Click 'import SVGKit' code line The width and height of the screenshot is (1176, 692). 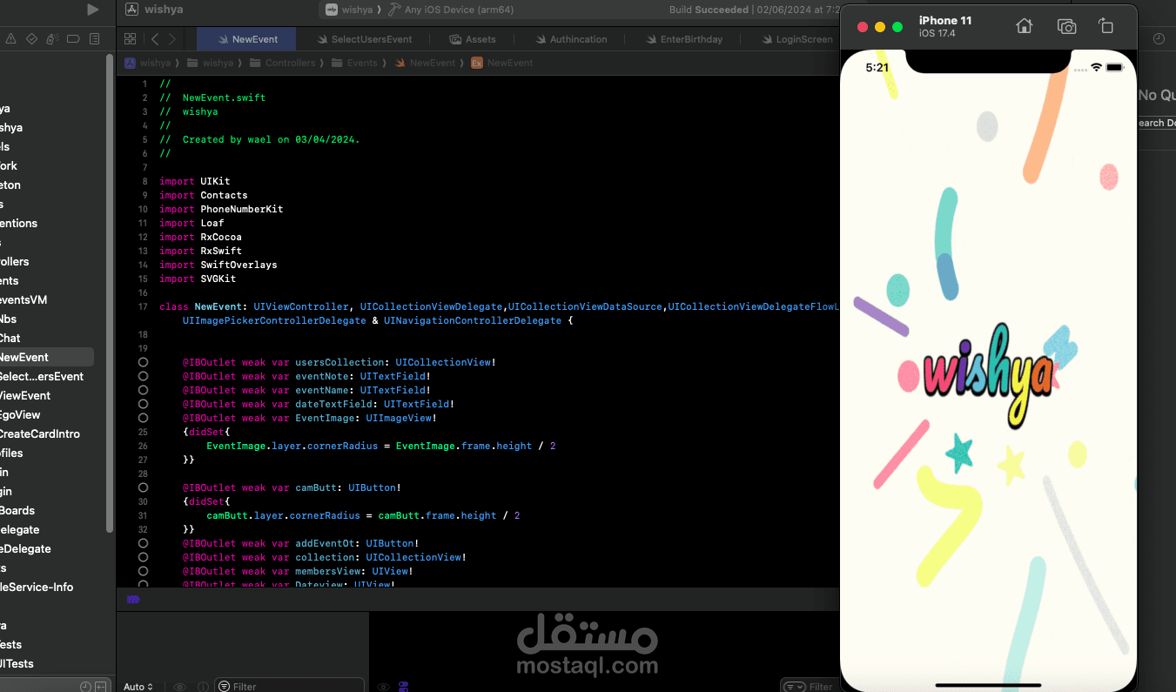click(x=198, y=279)
